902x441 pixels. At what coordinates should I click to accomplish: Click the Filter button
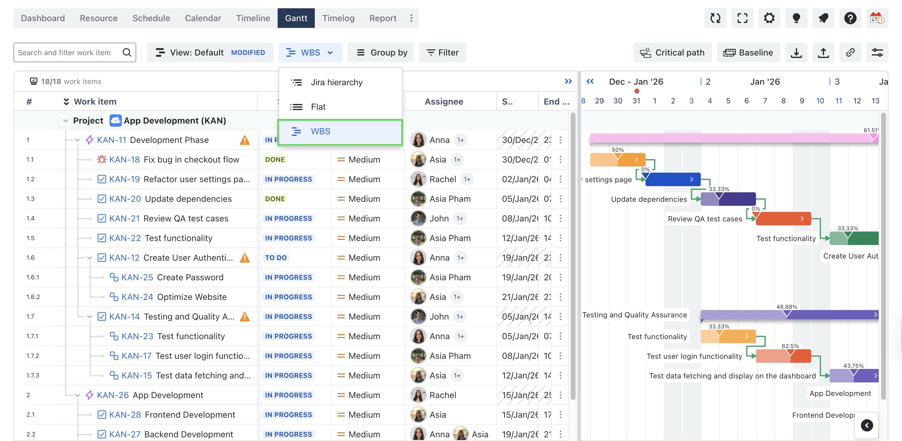pos(442,52)
